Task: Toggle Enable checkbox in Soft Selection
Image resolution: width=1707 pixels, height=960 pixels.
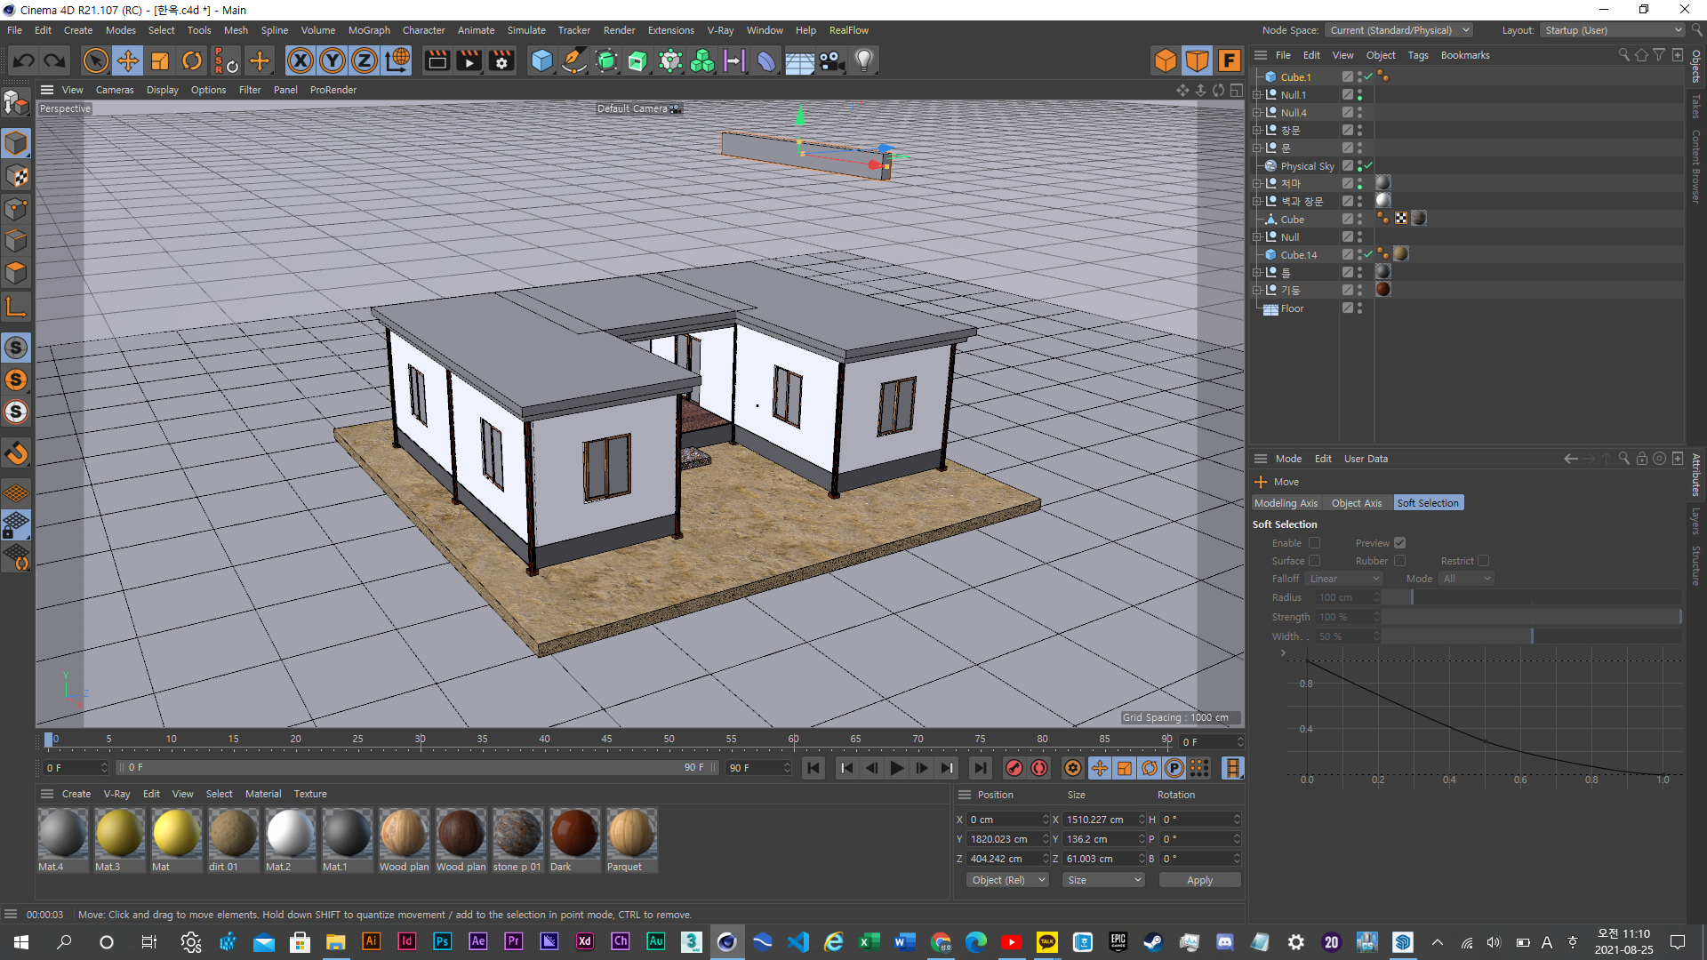Action: click(x=1314, y=543)
